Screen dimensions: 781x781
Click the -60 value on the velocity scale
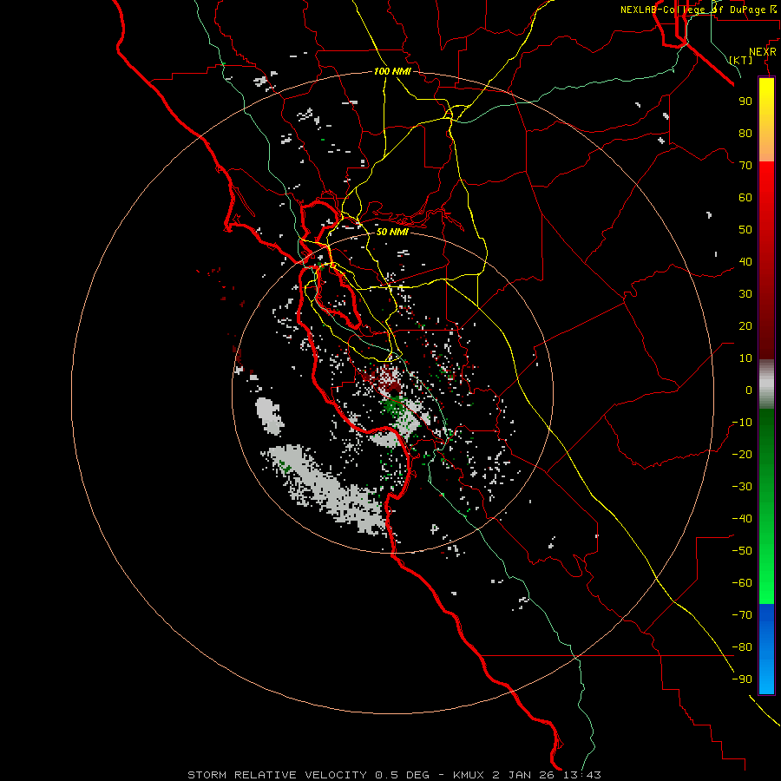(x=742, y=583)
